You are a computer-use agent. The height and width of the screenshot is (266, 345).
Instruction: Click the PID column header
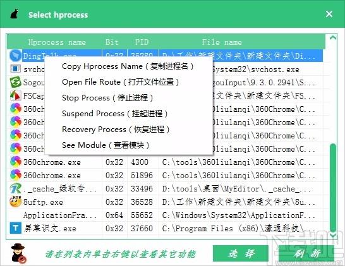[142, 42]
